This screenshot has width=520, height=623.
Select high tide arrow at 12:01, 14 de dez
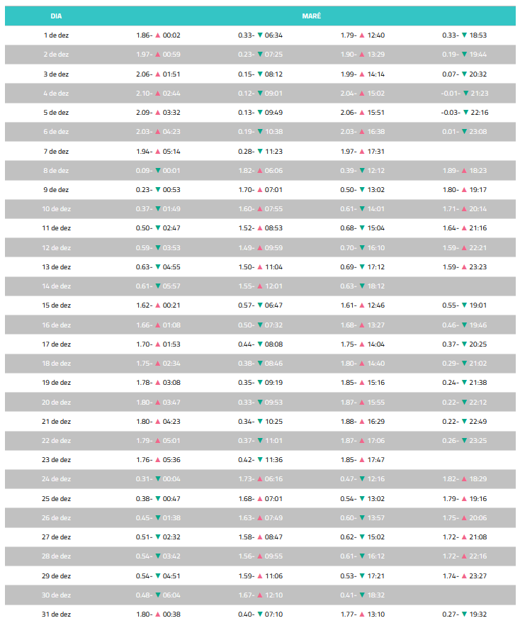pos(260,286)
